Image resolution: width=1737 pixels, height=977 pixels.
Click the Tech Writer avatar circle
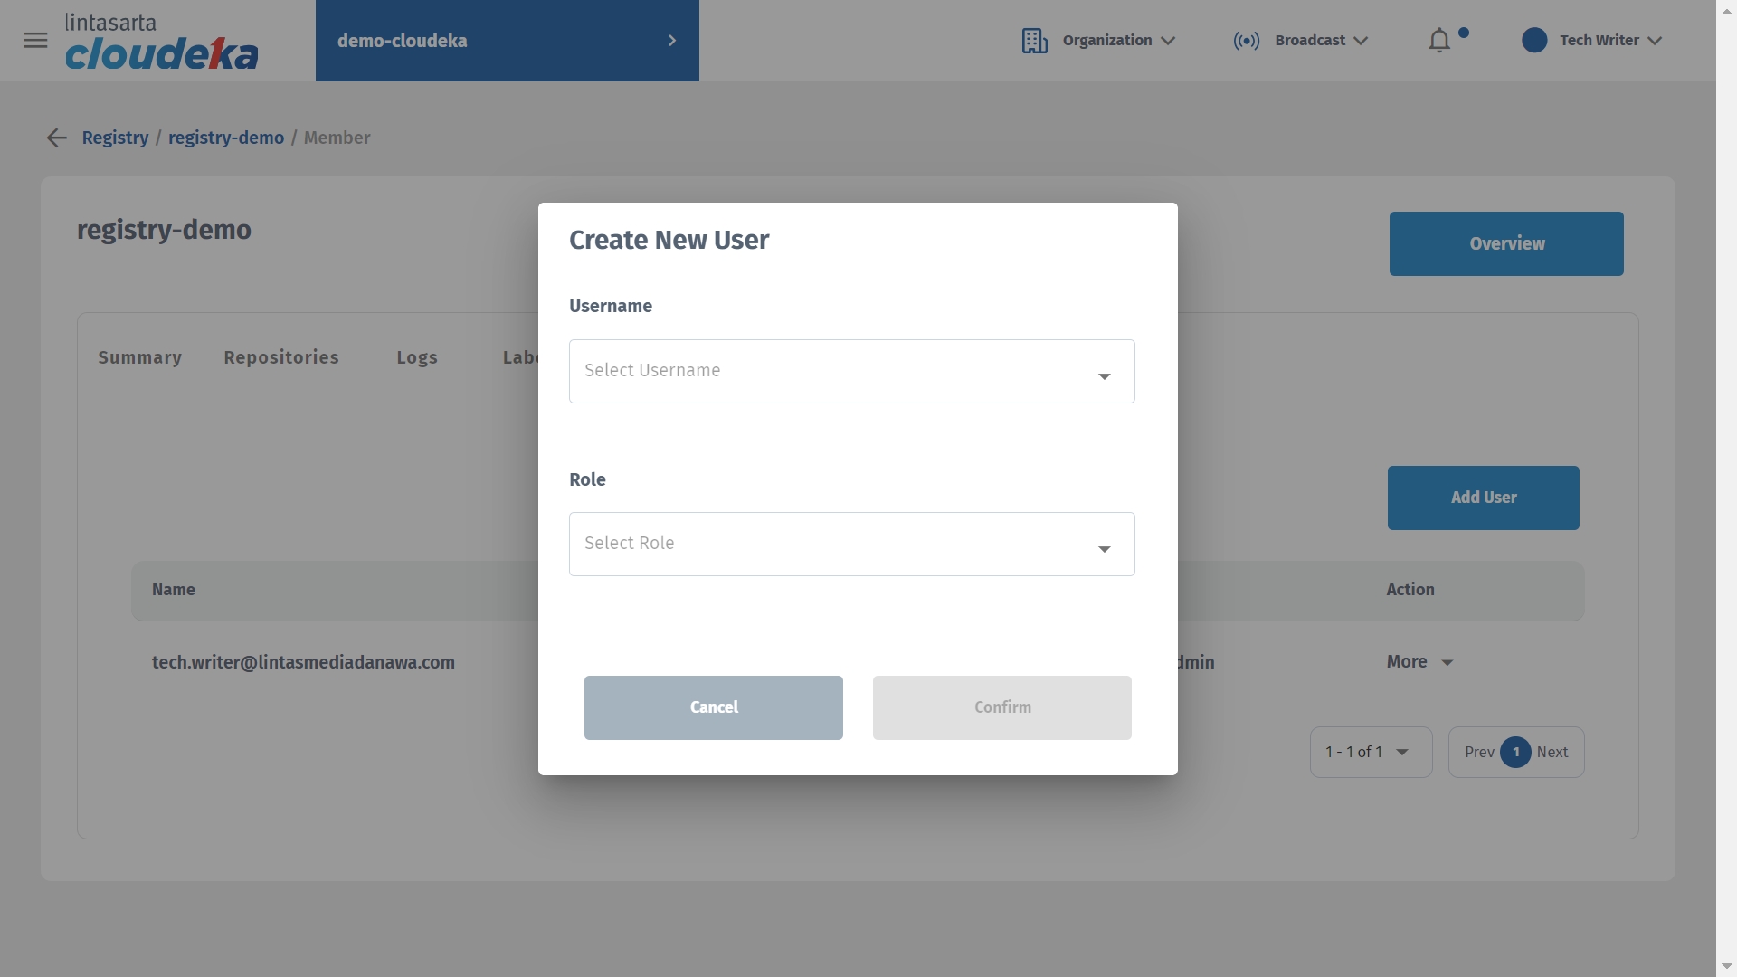(x=1533, y=41)
